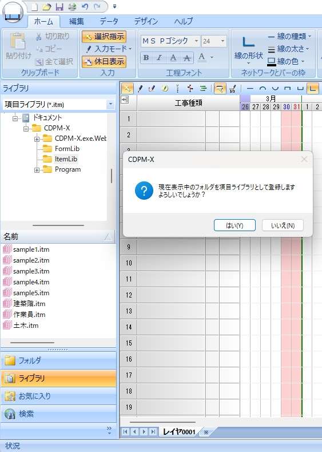Click 全て選択 in the clipboard group
Image resolution: width=322 pixels, height=452 pixels.
(x=54, y=61)
